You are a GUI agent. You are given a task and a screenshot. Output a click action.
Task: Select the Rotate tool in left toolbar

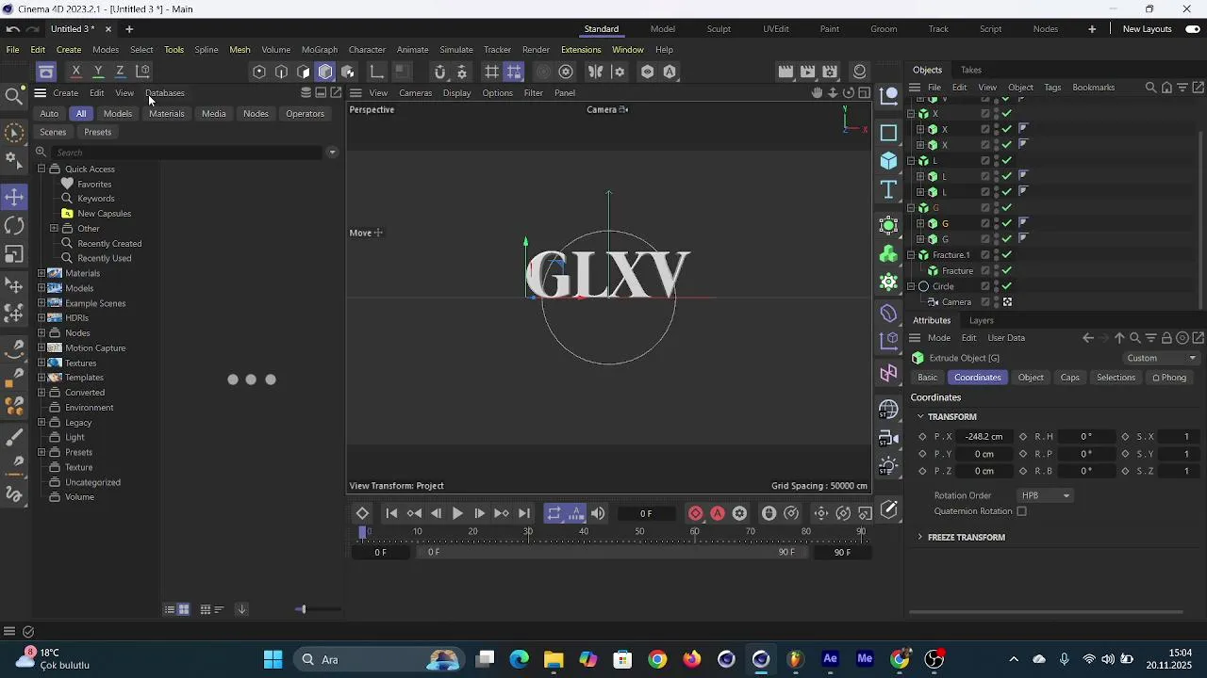pos(14,225)
